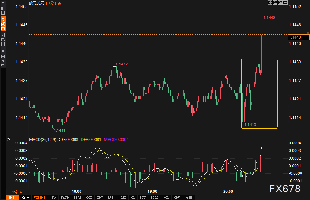This screenshot has height=200, width=310.
Task: Turn on the KDJ indicator
Action: [100, 197]
